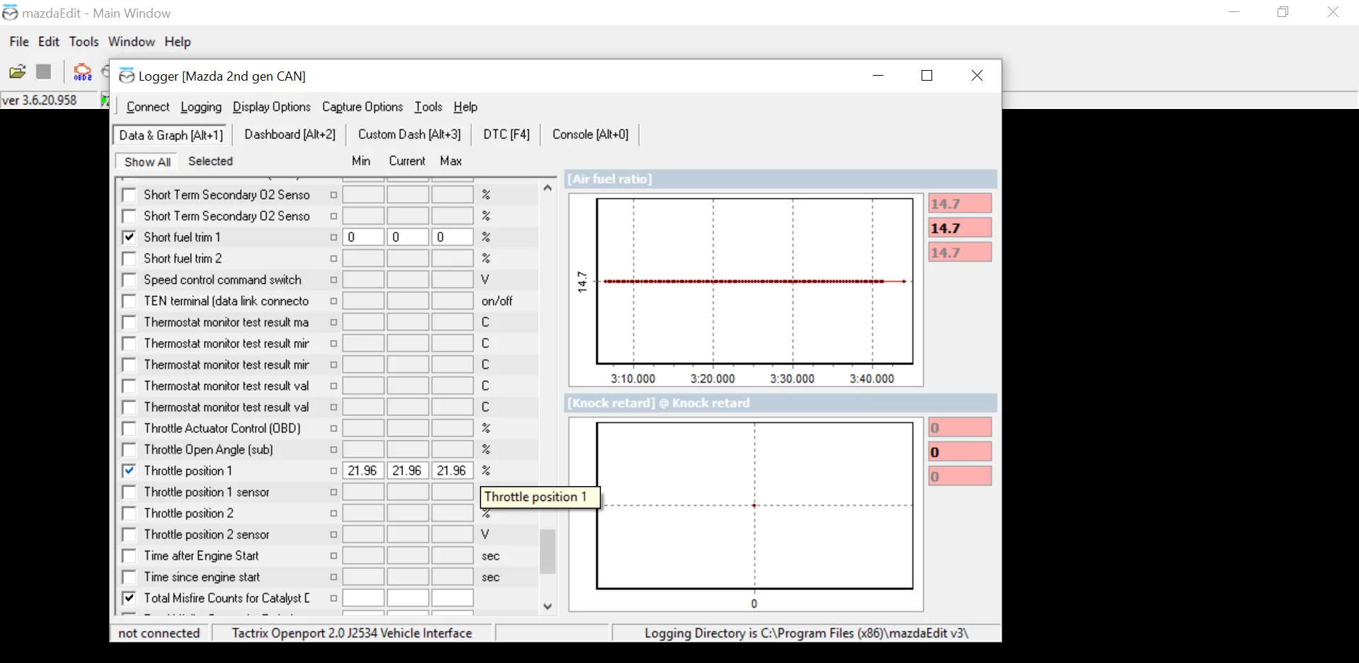This screenshot has height=663, width=1359.
Task: Click 'Tactrix Openport 2.0 J2534 Vehicle Interface' status
Action: pos(352,633)
